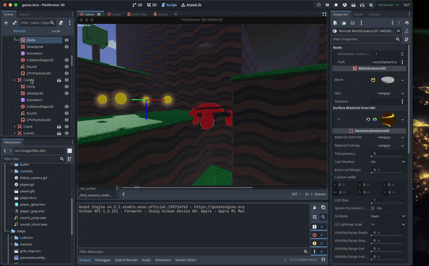The width and height of the screenshot is (429, 266).
Task: Click the Add Child Node plus icon
Action: [x=6, y=23]
